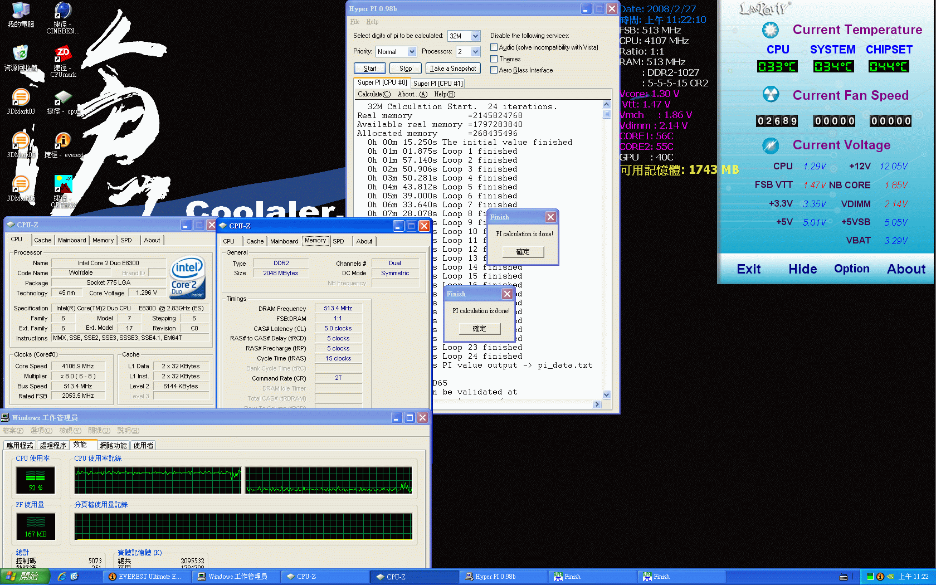Viewport: 936px width, 585px height.
Task: Click the Start button on the taskbar
Action: pos(25,577)
